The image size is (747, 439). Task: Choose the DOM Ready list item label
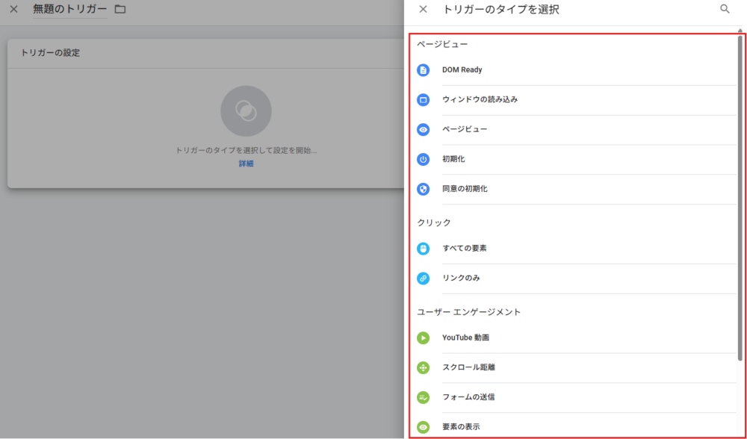coord(462,70)
